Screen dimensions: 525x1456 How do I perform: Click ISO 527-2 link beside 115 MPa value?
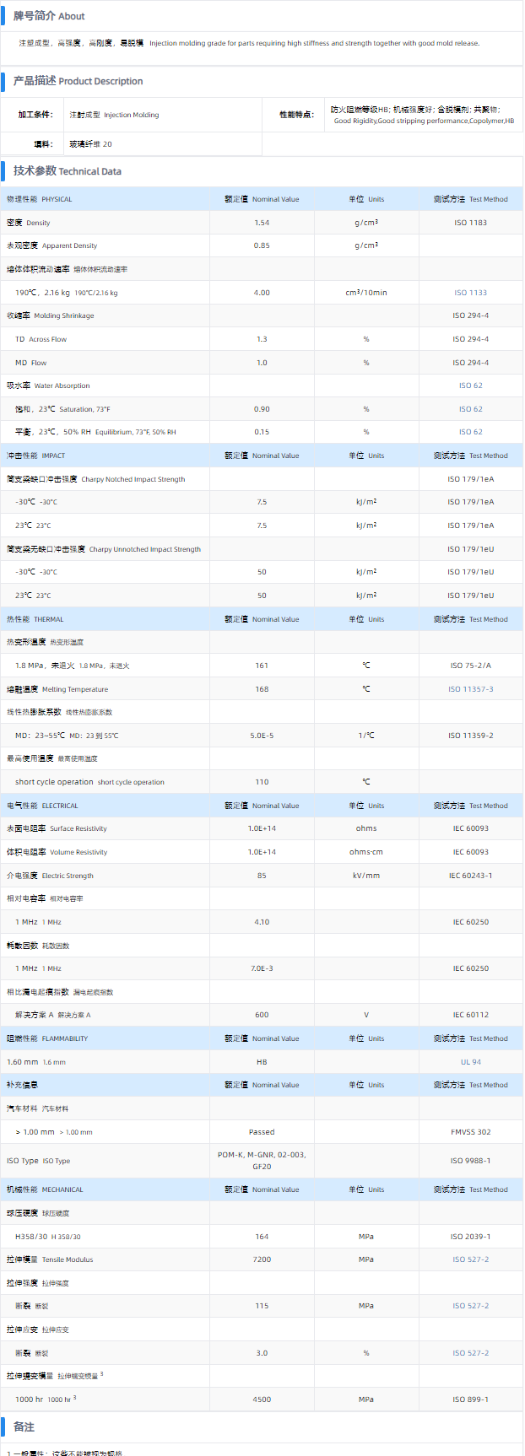tap(470, 1306)
